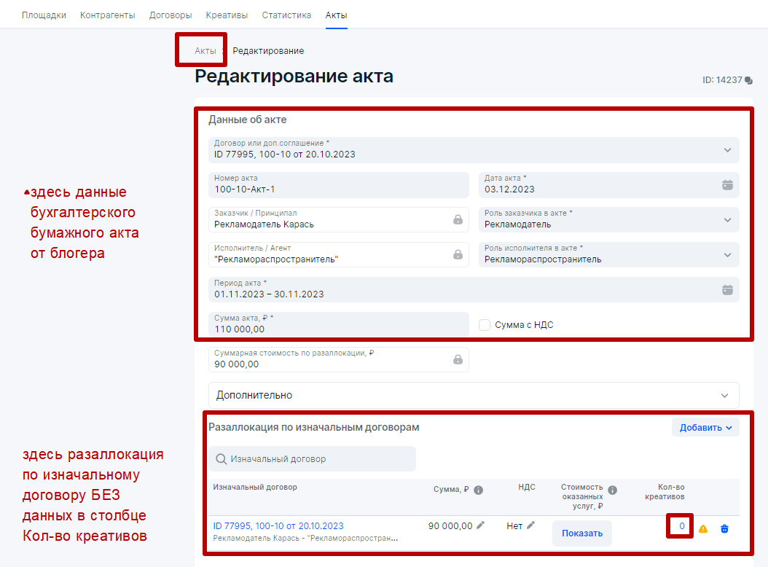Open Роль исполнителя в акте dropdown
This screenshot has width=768, height=567.
(726, 255)
